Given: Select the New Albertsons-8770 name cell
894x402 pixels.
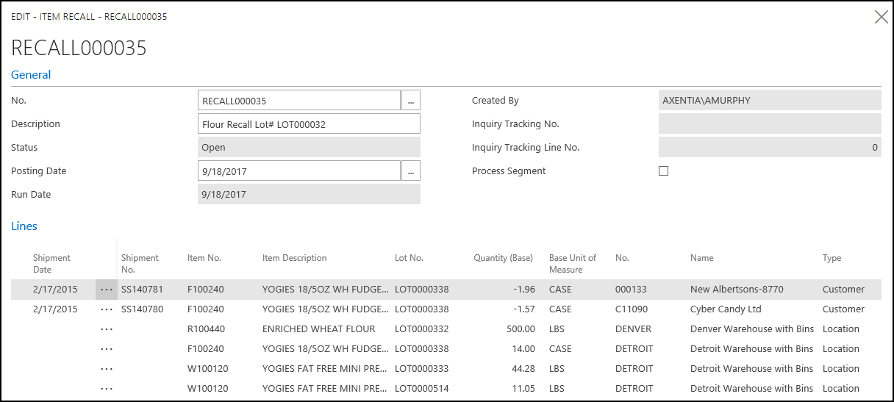Looking at the screenshot, I should pyautogui.click(x=736, y=290).
